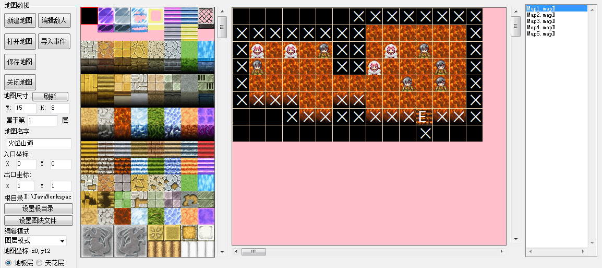Click the 编辑敌人 edit enemies button
The image size is (602, 268).
tap(54, 20)
